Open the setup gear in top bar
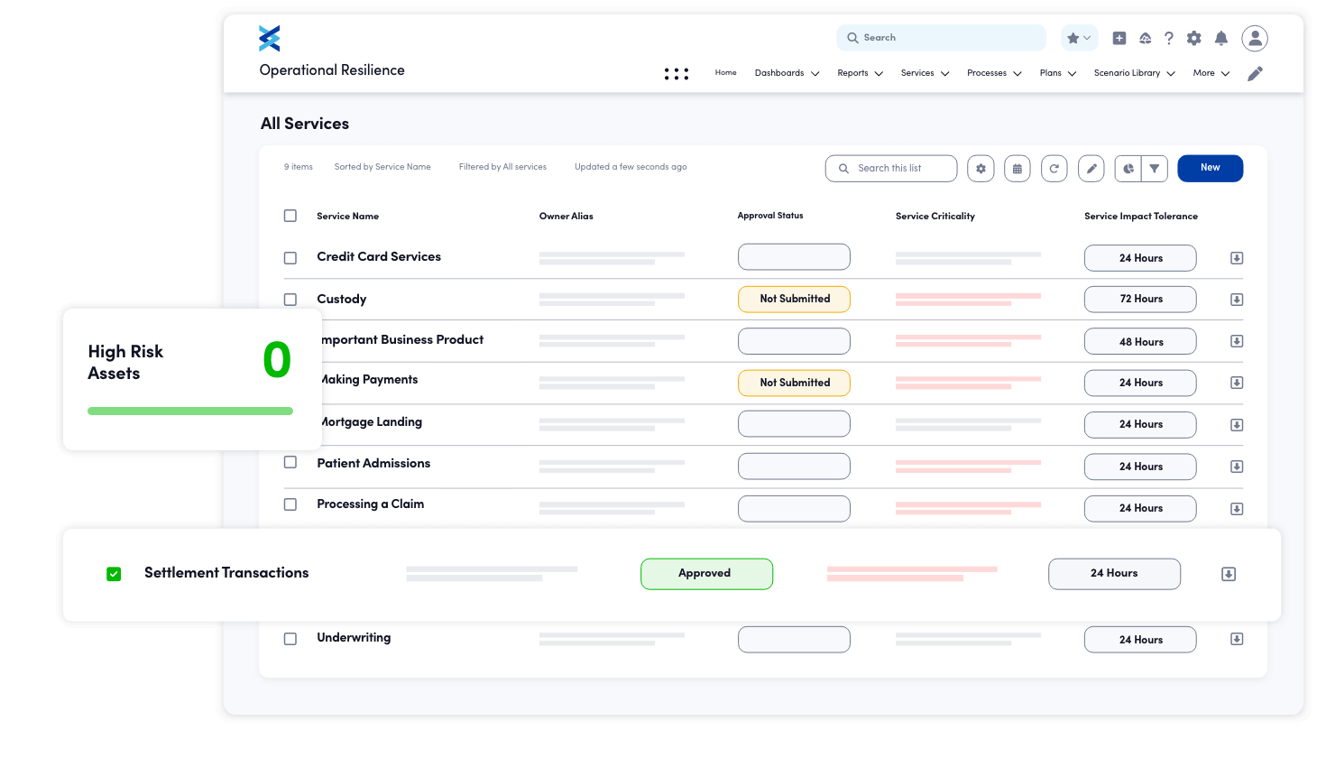This screenshot has width=1317, height=758. (x=1194, y=38)
